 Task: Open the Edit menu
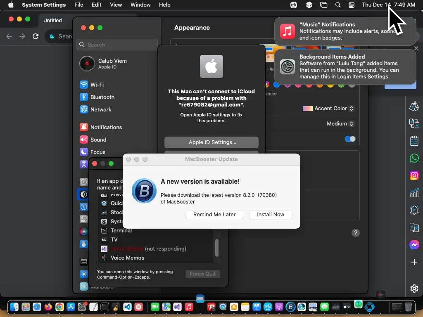[96, 5]
